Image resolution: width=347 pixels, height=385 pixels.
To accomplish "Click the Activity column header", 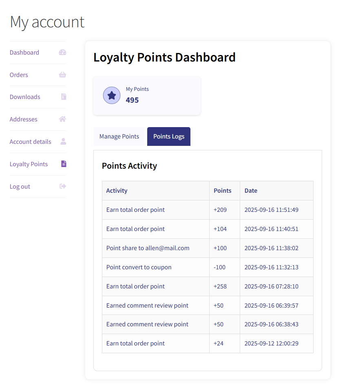I will 117,191.
